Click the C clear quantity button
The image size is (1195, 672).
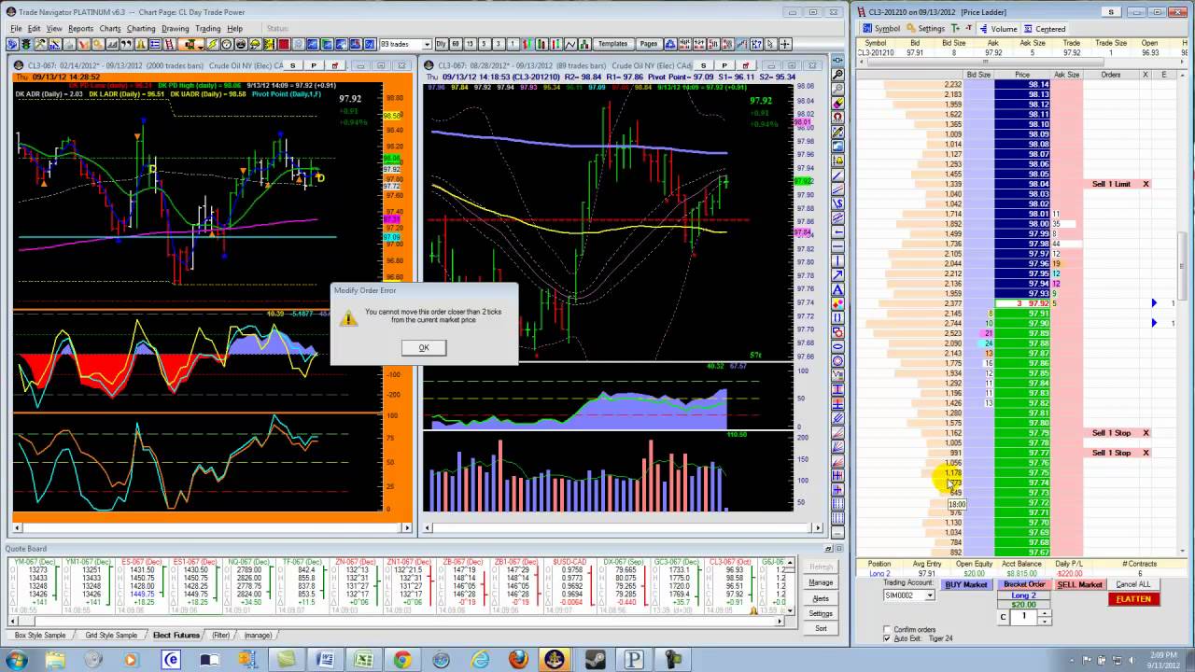point(1004,617)
